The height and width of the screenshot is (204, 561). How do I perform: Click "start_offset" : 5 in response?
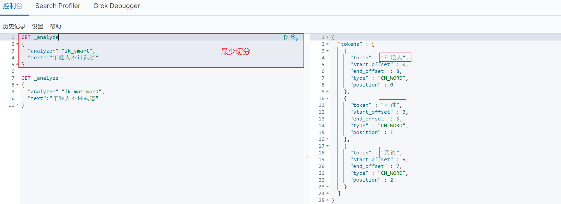tap(379, 159)
